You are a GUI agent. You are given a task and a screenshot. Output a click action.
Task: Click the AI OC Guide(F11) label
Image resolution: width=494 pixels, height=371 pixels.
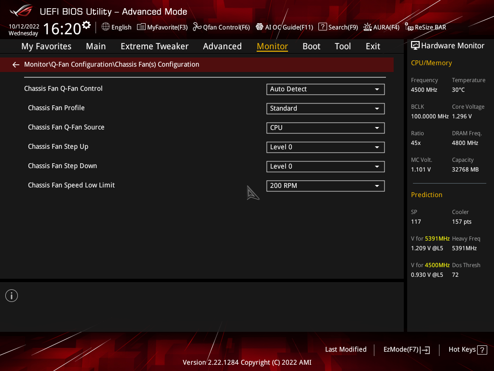[x=289, y=28]
